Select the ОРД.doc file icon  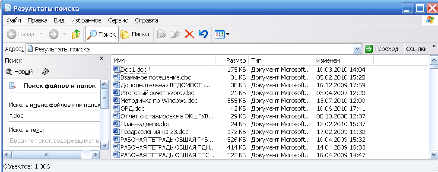tap(116, 108)
